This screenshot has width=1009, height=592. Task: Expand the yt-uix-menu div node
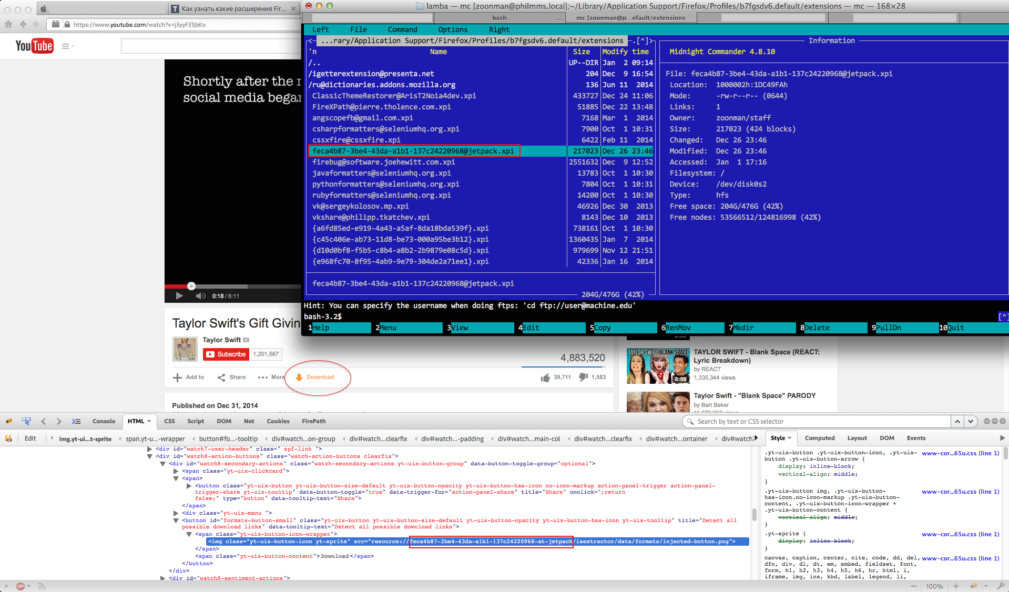[176, 513]
